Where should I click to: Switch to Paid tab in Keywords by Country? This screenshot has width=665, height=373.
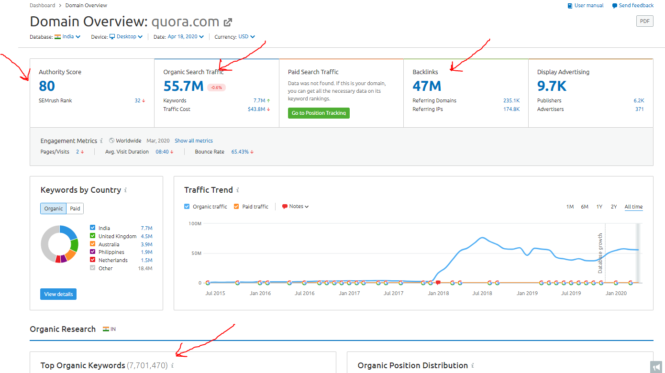pyautogui.click(x=75, y=208)
